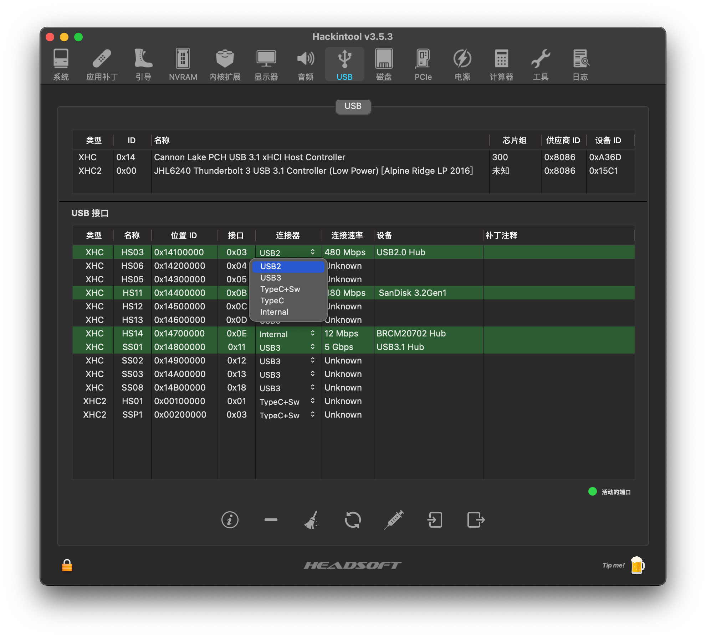Screen dimensions: 706x638
Task: Click the info icon in bottom toolbar
Action: [230, 520]
